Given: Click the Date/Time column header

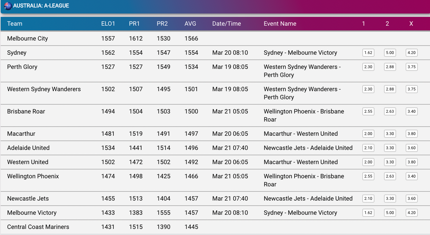Looking at the screenshot, I should pos(227,24).
